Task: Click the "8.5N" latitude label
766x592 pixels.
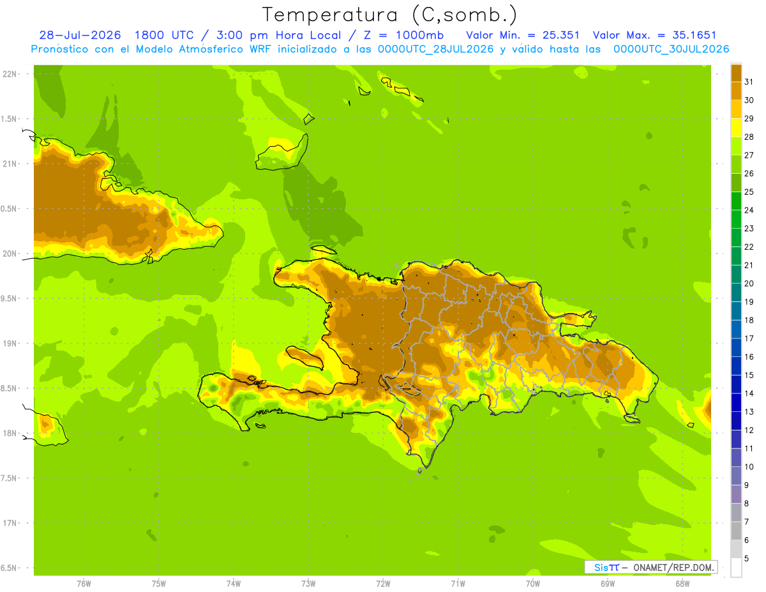Action: (9, 388)
